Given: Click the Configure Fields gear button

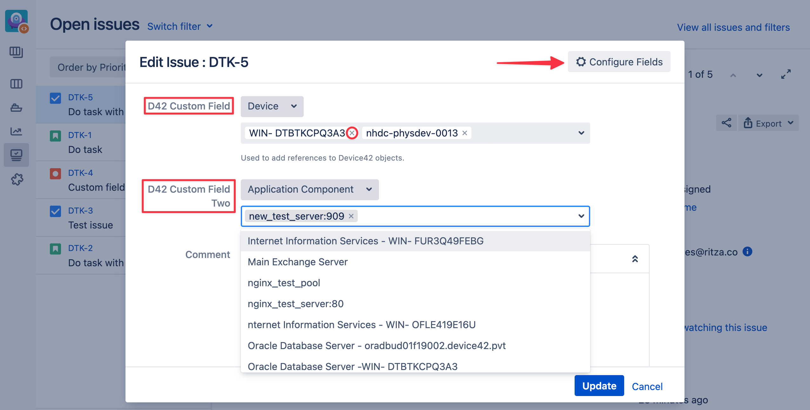Looking at the screenshot, I should pyautogui.click(x=619, y=62).
